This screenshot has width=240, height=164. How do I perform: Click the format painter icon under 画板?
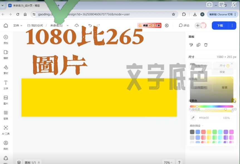click(191, 45)
